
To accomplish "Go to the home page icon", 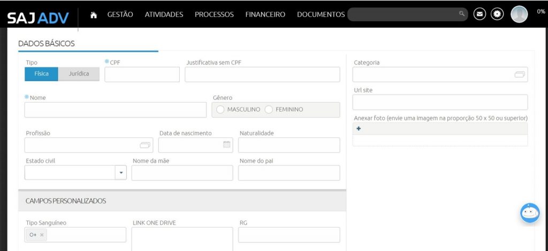I will pyautogui.click(x=93, y=15).
